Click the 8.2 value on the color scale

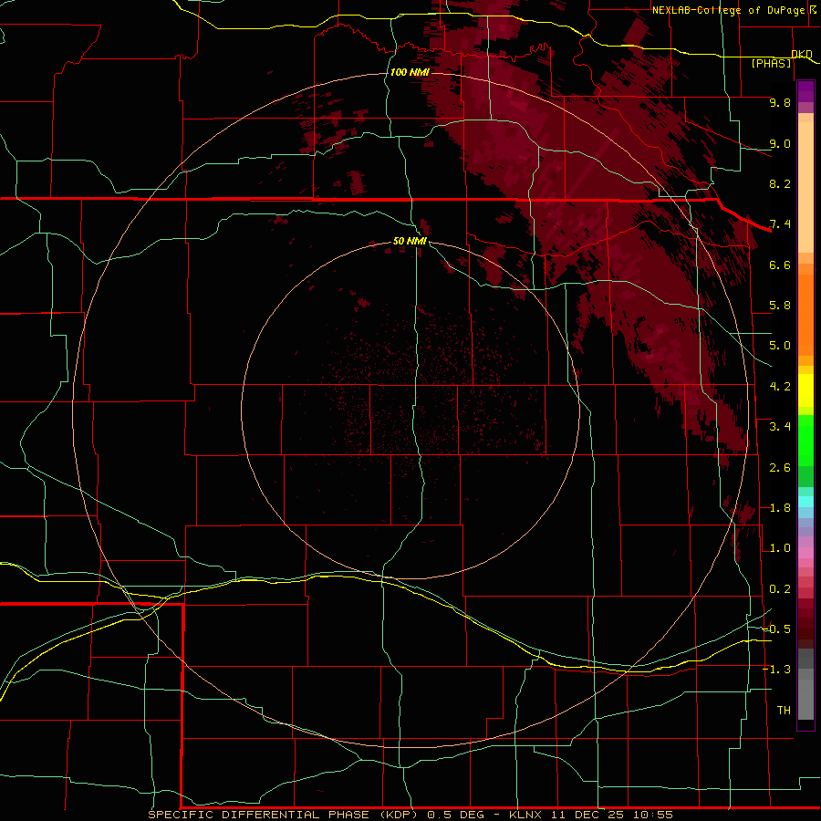coord(780,183)
